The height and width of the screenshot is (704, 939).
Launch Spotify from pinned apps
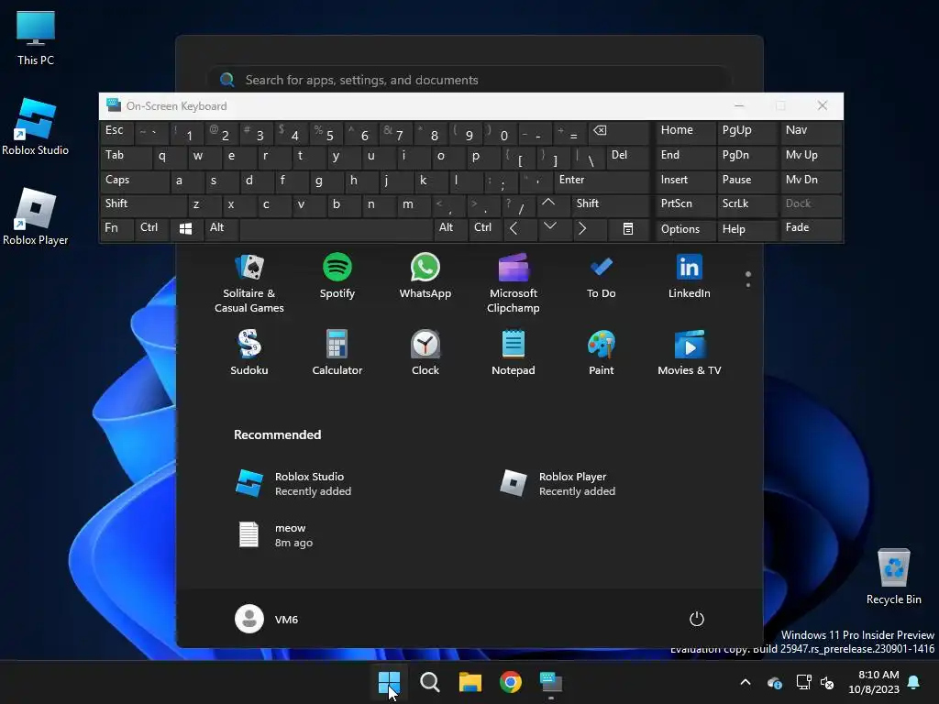pos(337,277)
